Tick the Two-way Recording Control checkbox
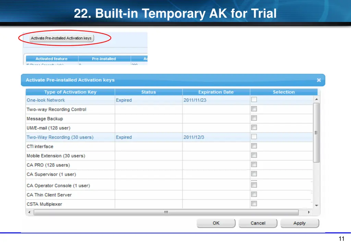This screenshot has height=243, width=351. pyautogui.click(x=254, y=109)
